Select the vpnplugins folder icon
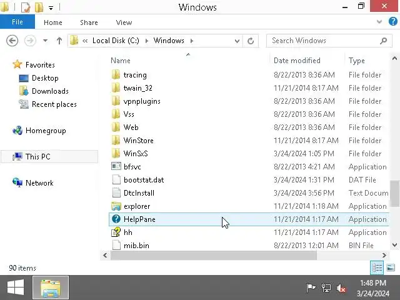This screenshot has width=400, height=300. coord(116,101)
